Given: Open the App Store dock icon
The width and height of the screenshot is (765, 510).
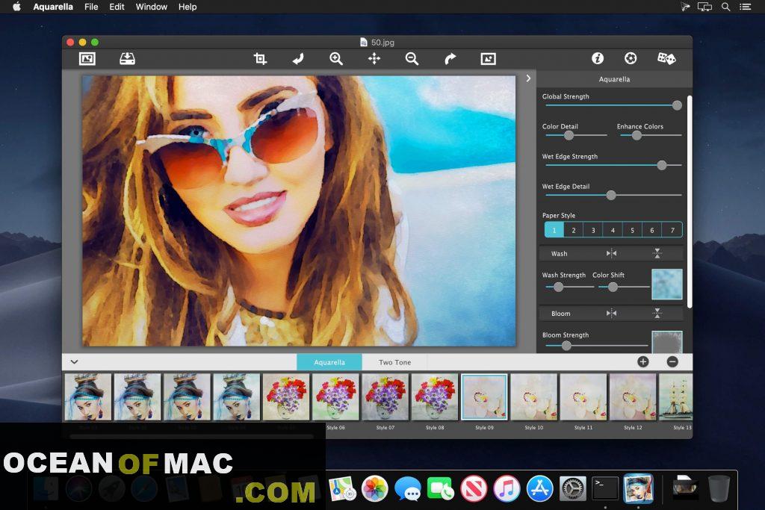Looking at the screenshot, I should [539, 488].
